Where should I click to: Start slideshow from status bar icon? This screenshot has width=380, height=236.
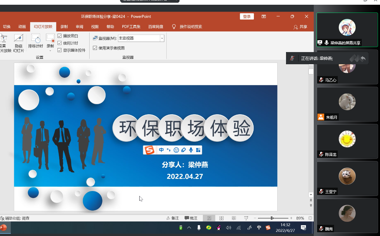pos(246,218)
